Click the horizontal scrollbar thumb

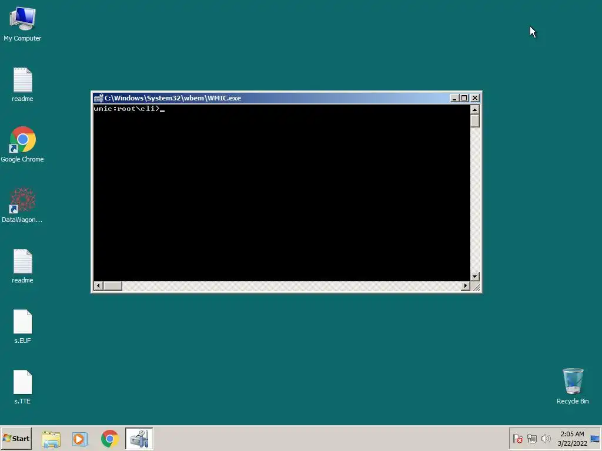pos(112,286)
